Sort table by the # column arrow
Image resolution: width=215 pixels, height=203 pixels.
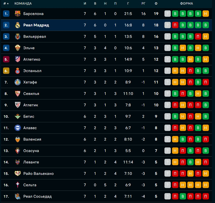8,3
